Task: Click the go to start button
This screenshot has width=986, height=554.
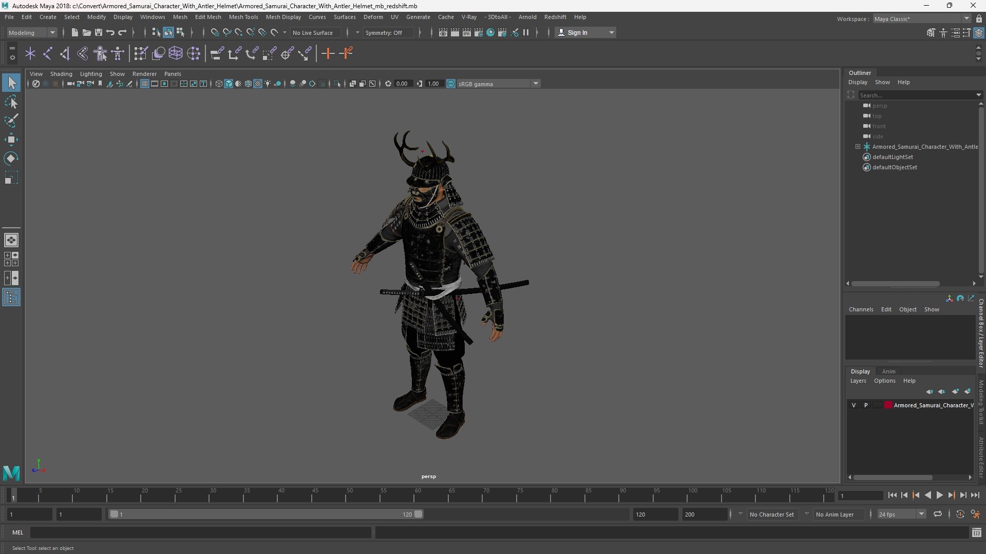Action: click(892, 495)
